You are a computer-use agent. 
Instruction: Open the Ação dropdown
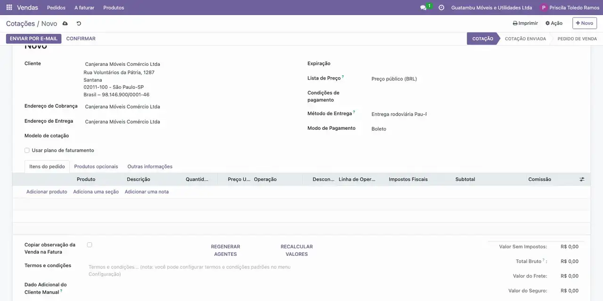pos(554,23)
